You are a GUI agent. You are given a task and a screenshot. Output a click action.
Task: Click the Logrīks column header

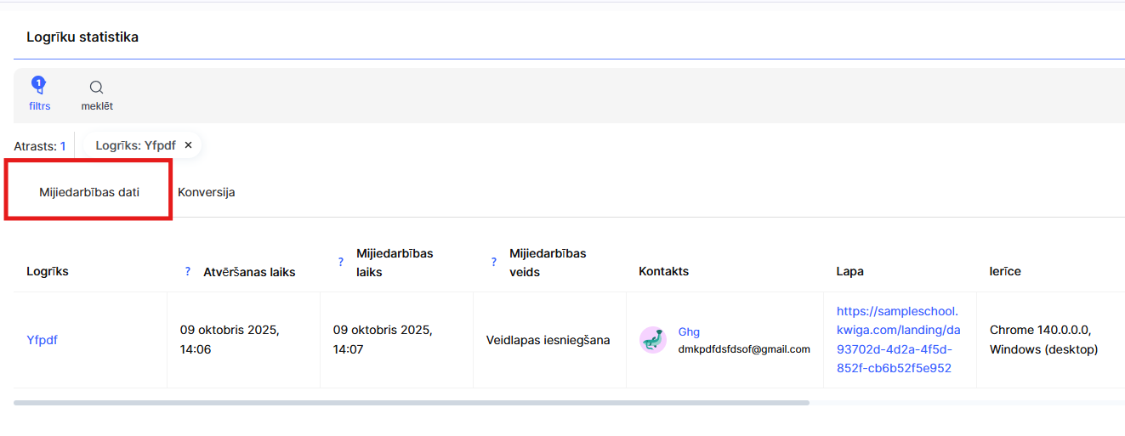click(x=48, y=271)
